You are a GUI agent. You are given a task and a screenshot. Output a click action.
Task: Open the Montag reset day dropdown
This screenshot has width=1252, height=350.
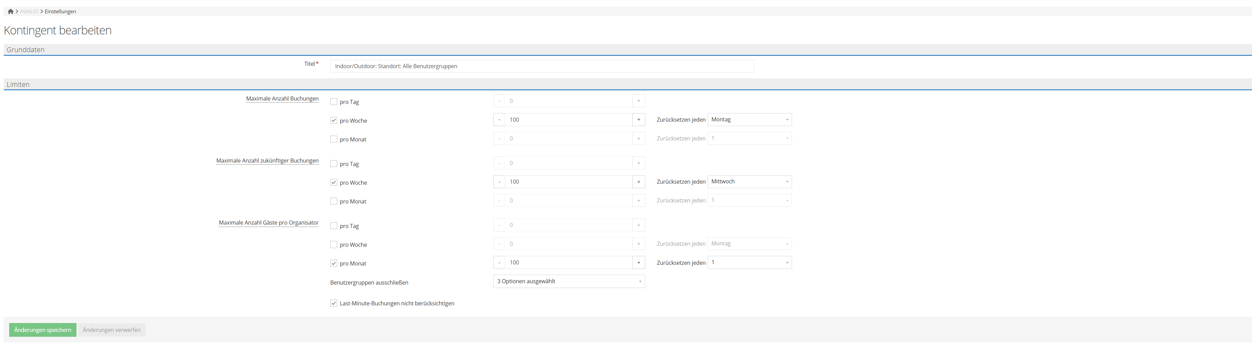[749, 120]
